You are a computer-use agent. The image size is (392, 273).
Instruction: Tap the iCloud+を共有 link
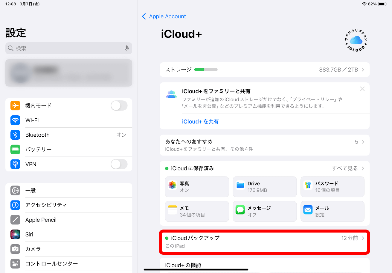click(x=200, y=121)
